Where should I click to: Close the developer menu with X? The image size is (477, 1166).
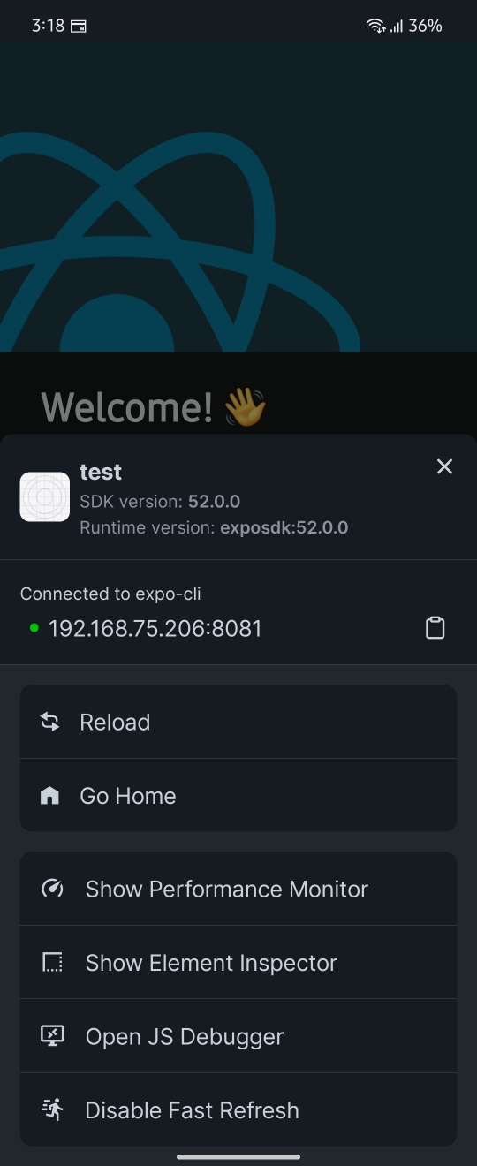[444, 466]
